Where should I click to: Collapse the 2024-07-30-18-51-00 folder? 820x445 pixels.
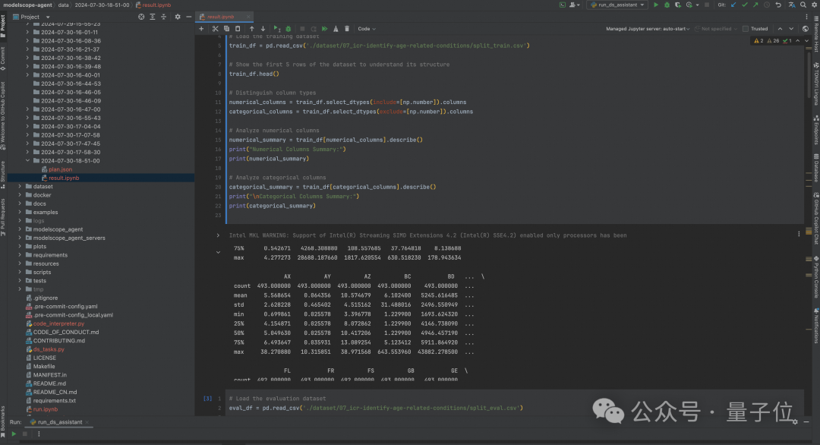(x=28, y=160)
